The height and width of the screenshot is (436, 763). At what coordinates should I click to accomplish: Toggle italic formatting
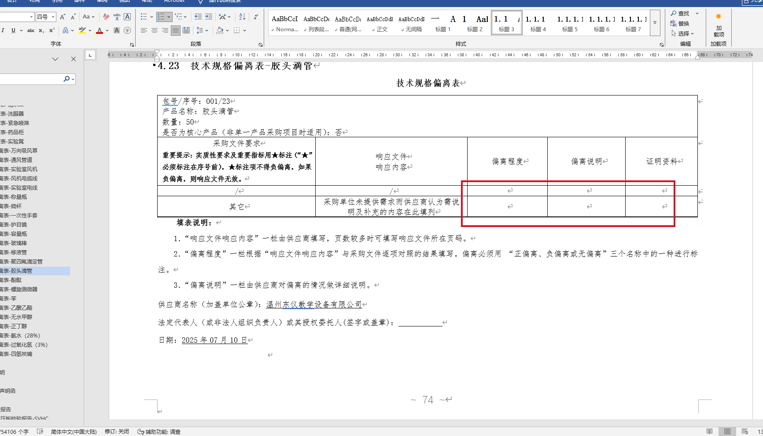click(x=3, y=30)
